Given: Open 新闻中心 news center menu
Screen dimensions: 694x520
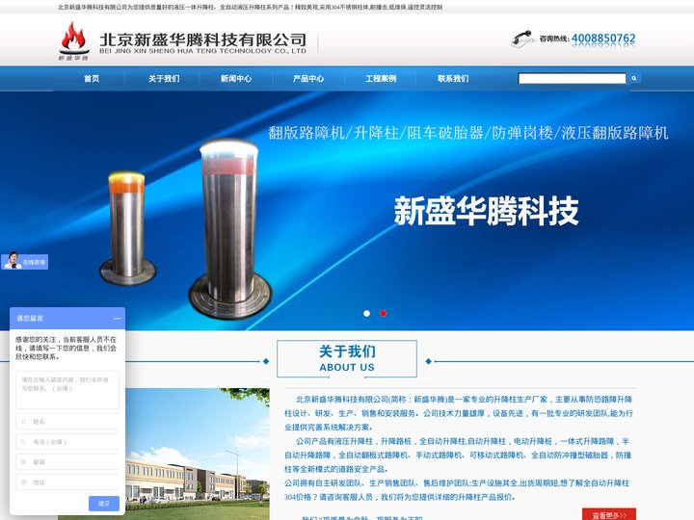Looking at the screenshot, I should [236, 79].
